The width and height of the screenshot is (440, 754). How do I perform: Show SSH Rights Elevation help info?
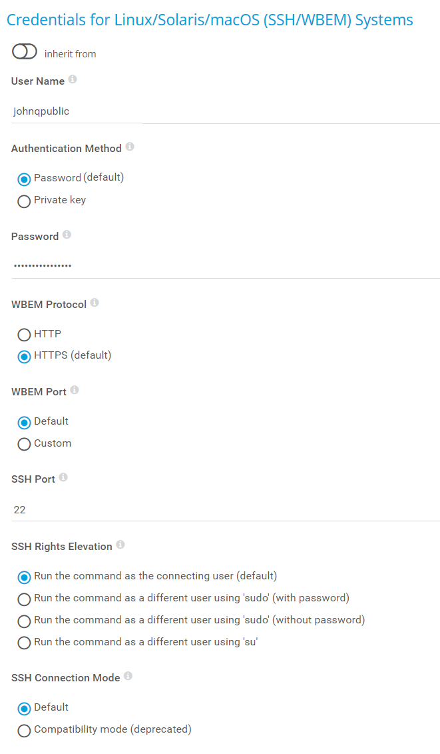pyautogui.click(x=120, y=545)
